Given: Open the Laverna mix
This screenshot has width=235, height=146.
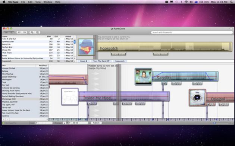Looking at the screenshot, I should [x=25, y=116].
